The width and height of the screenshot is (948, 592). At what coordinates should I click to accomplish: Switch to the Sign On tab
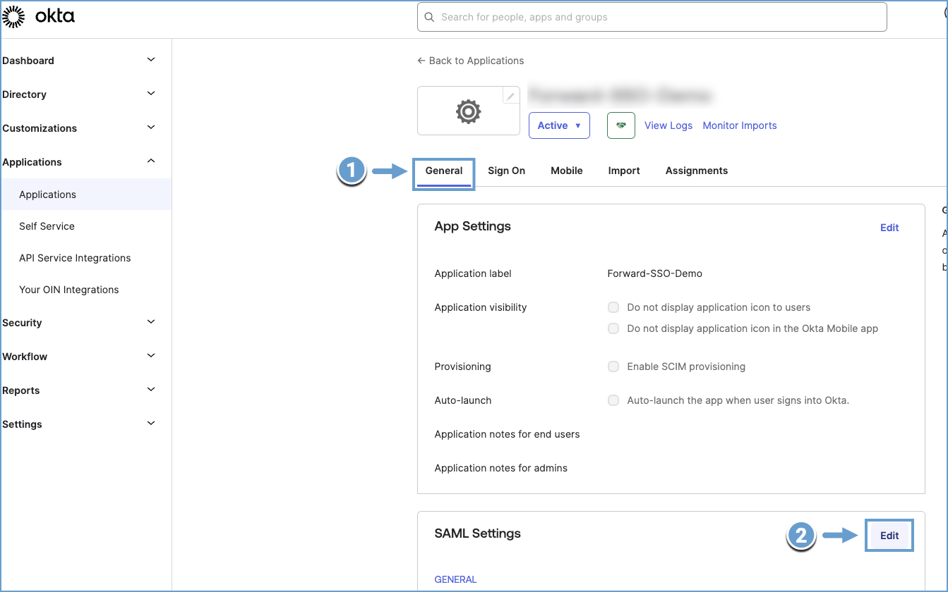[506, 170]
